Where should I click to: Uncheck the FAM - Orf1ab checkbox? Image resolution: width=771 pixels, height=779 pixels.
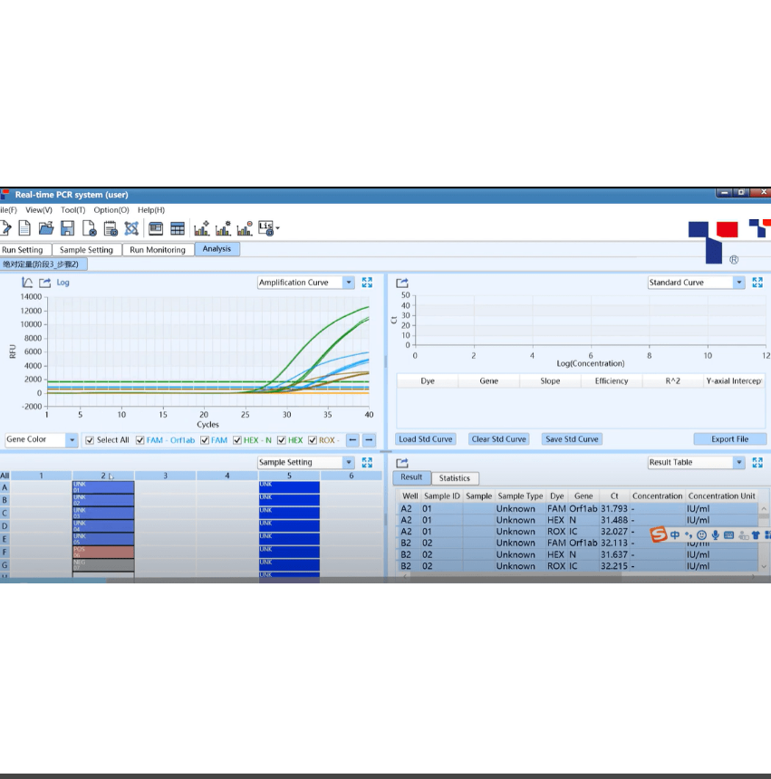(x=140, y=440)
